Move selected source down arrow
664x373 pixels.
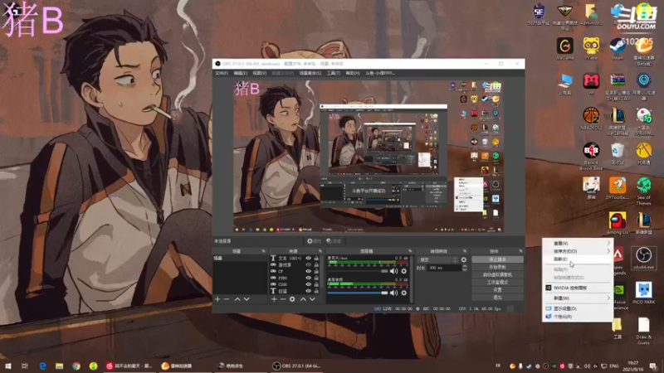313,299
